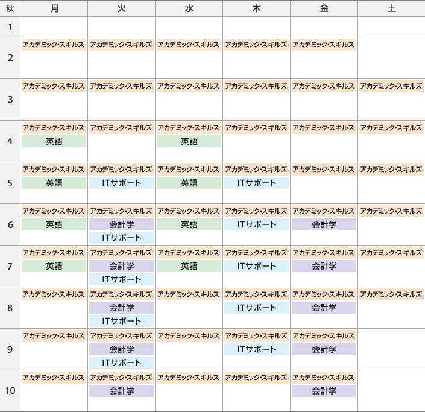Click the 土 column header
Viewport: 425px width, 412px height.
391,8
